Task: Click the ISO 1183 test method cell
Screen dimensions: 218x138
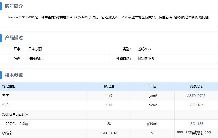Action: 196,105
